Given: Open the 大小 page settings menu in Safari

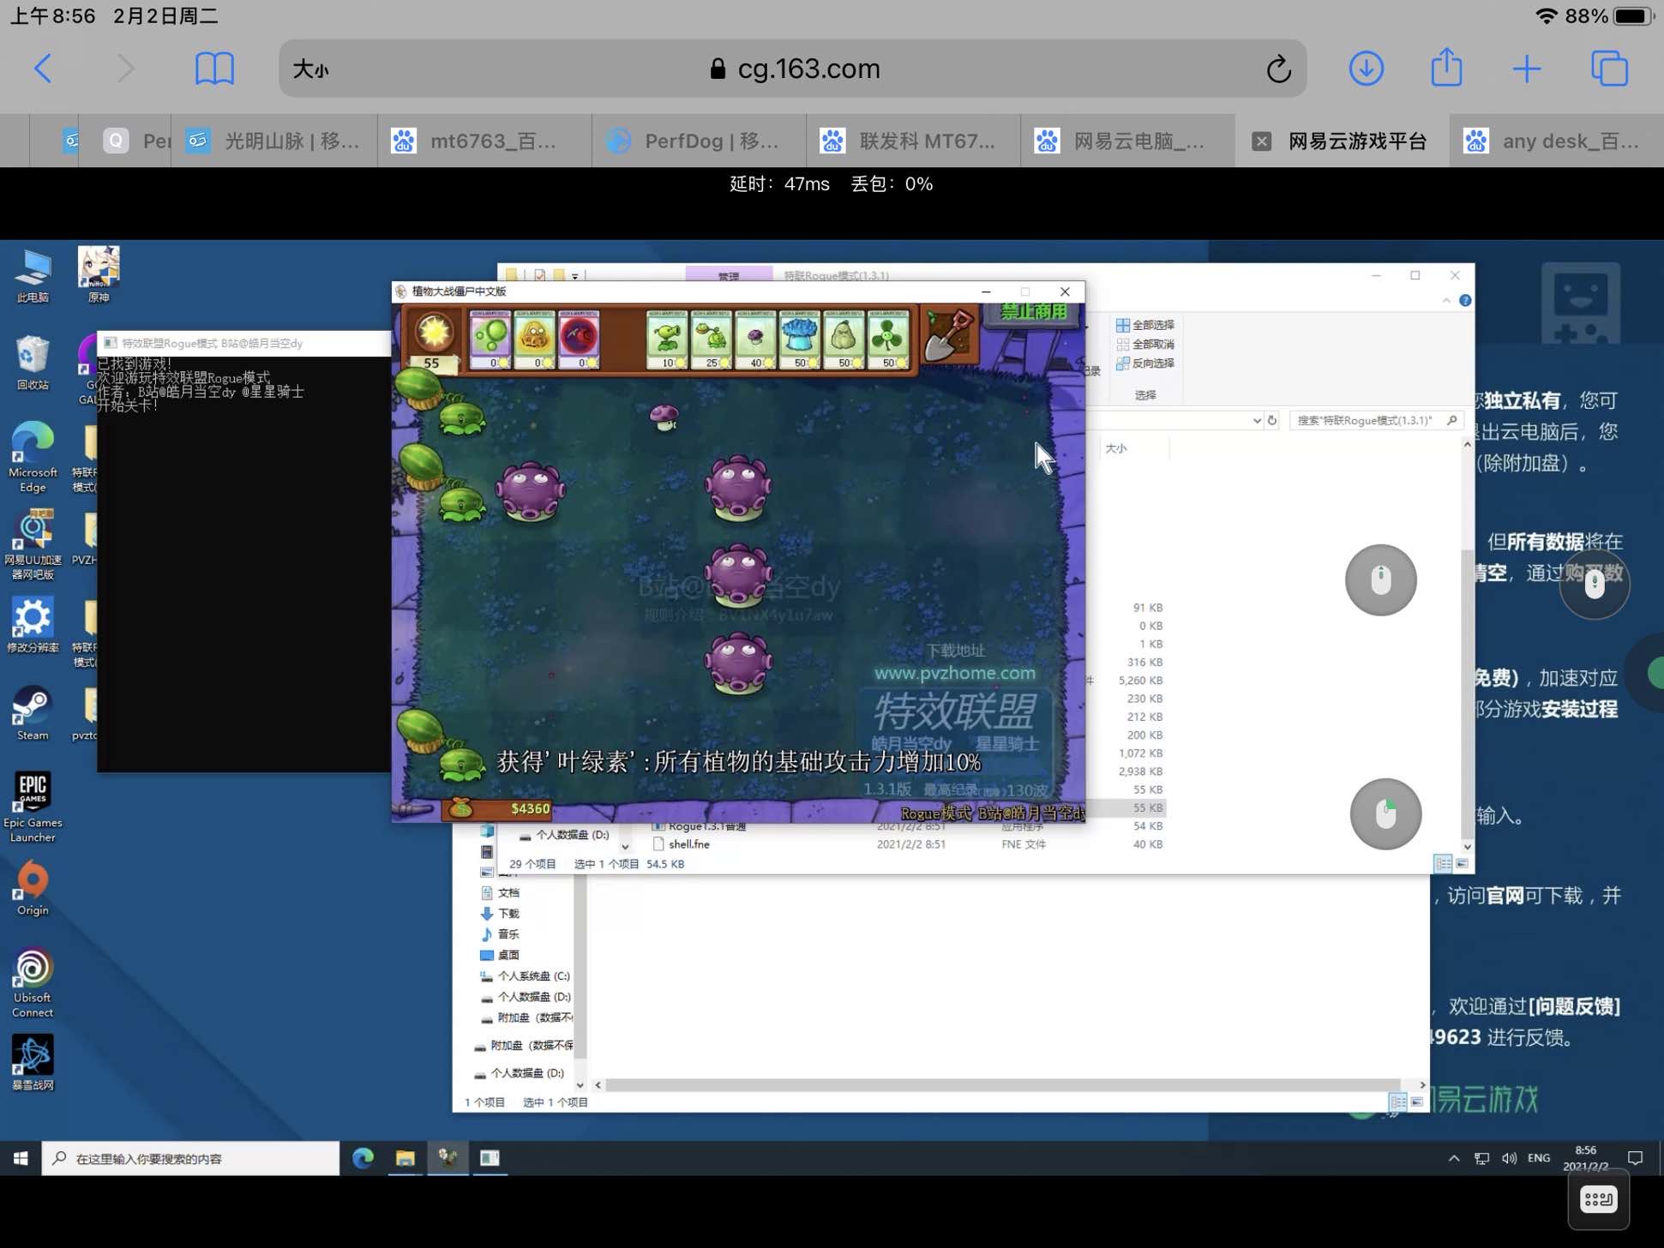Looking at the screenshot, I should coord(310,69).
